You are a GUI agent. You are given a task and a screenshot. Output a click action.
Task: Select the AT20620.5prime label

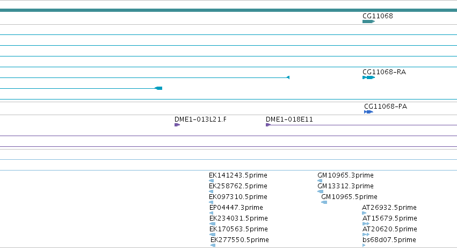390,229
